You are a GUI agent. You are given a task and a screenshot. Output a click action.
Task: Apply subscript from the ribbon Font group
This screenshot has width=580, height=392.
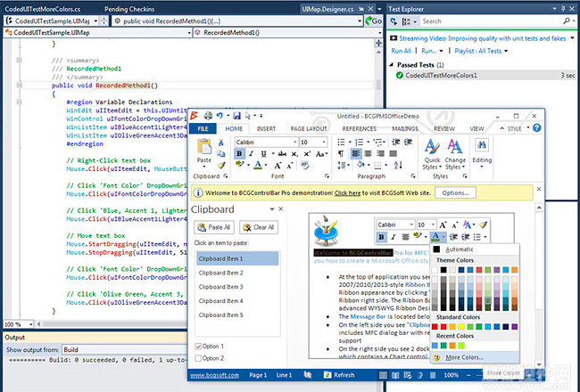[x=294, y=154]
